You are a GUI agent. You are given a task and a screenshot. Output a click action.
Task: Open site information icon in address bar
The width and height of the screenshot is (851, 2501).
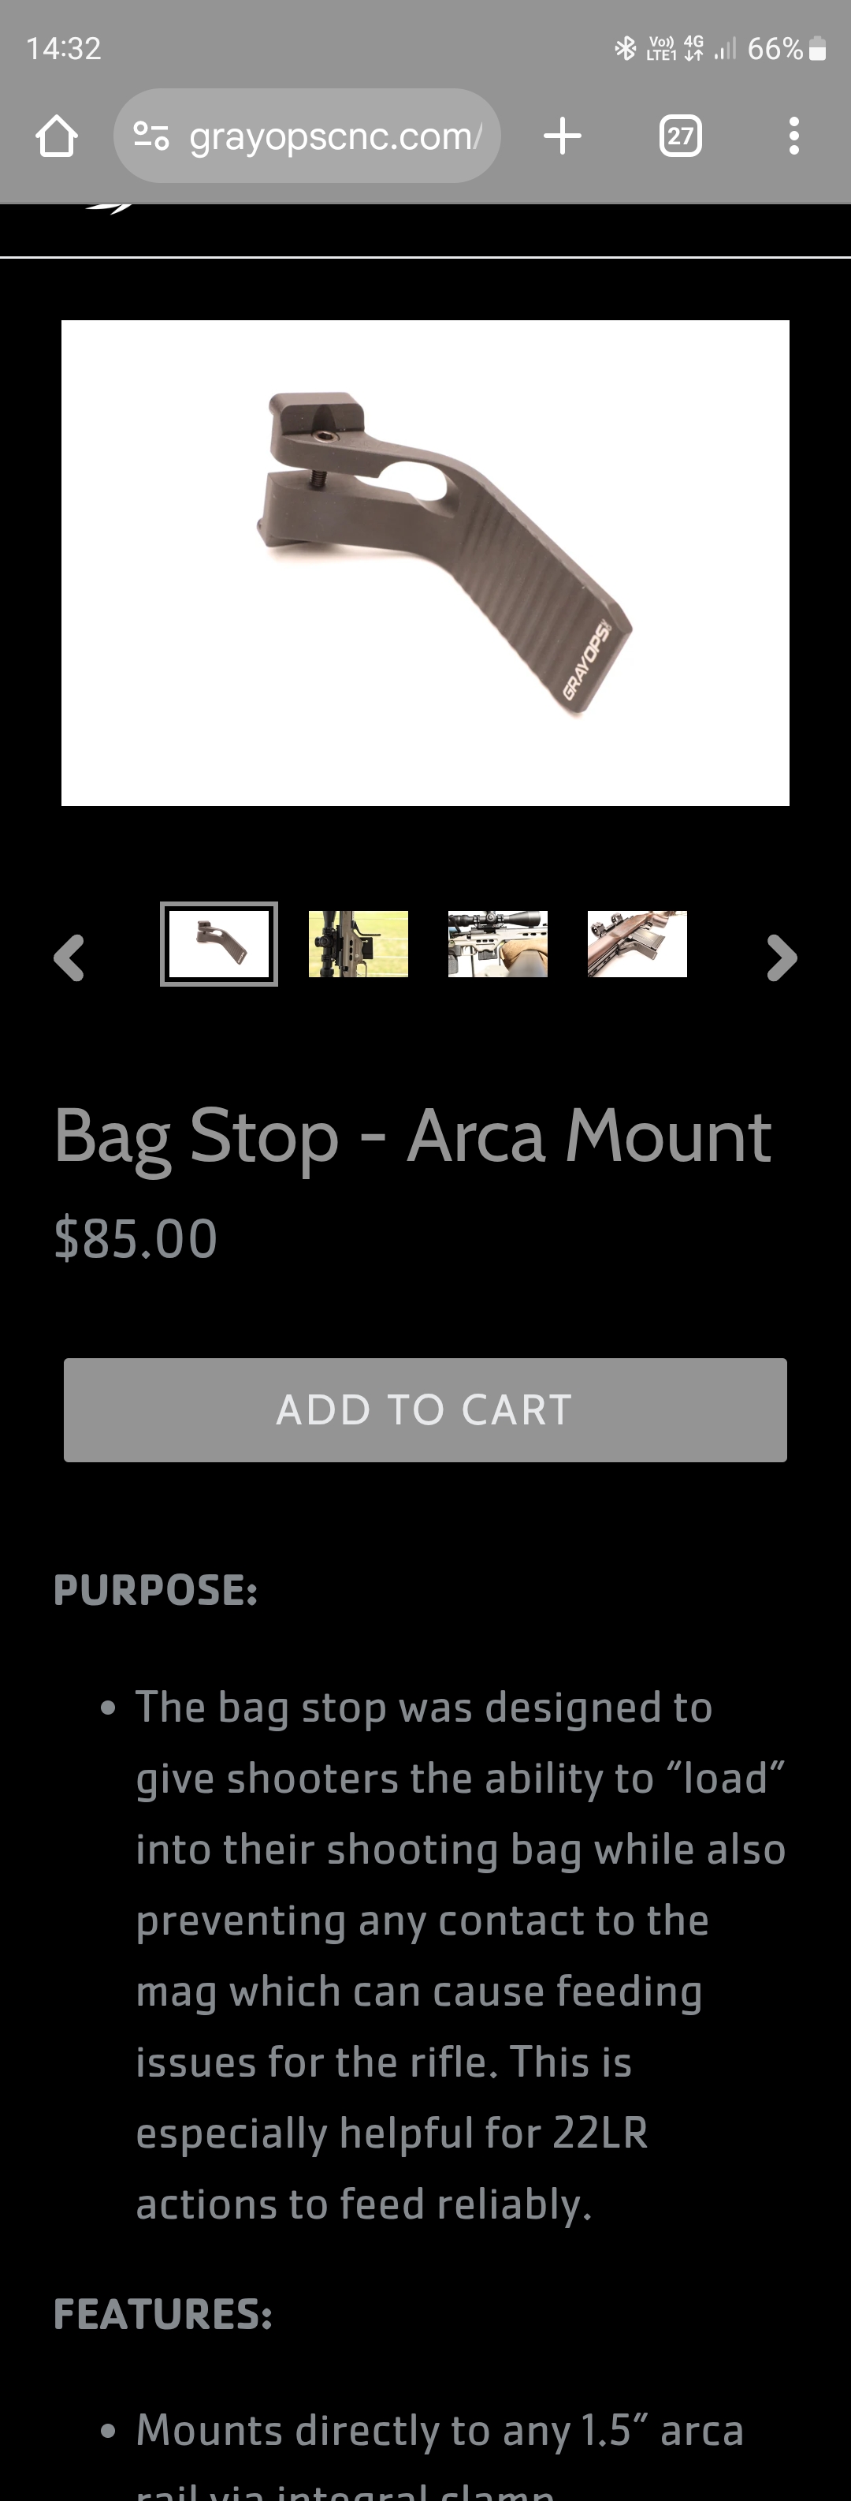pyautogui.click(x=151, y=136)
